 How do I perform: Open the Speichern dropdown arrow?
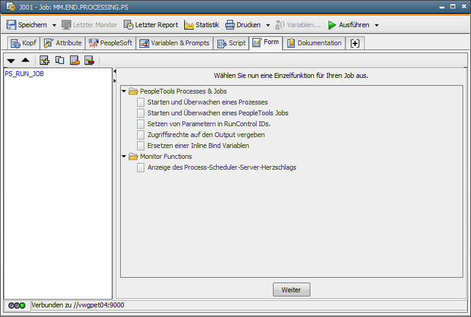(54, 25)
